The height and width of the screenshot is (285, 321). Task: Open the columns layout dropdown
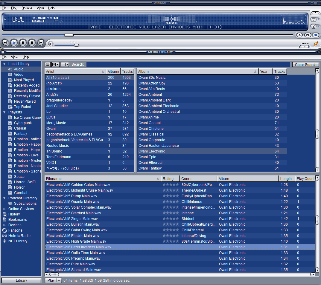point(65,64)
